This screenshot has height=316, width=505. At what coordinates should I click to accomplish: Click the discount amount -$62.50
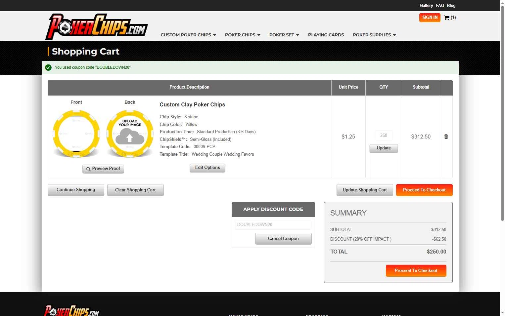[439, 239]
